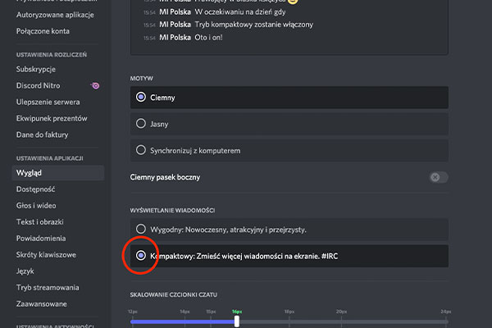Click the Discord Nitro badge icon
Viewport: 492px width, 328px height.
point(96,86)
